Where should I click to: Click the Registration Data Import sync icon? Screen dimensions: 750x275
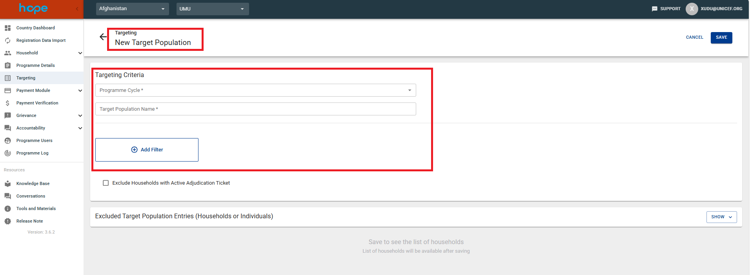click(x=7, y=41)
